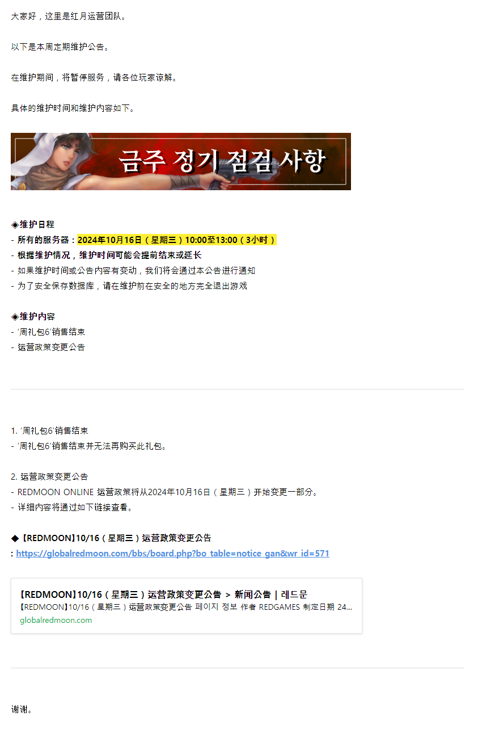478x733 pixels.
Task: Click the diamond icon beside 维护日程
Action: [15, 224]
